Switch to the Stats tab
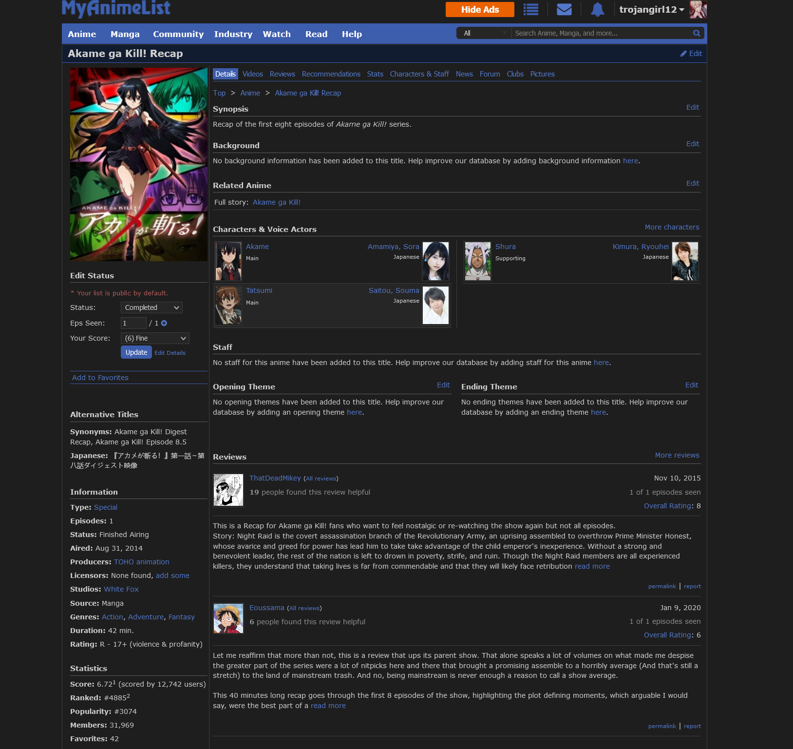Viewport: 793px width, 749px height. pyautogui.click(x=375, y=74)
